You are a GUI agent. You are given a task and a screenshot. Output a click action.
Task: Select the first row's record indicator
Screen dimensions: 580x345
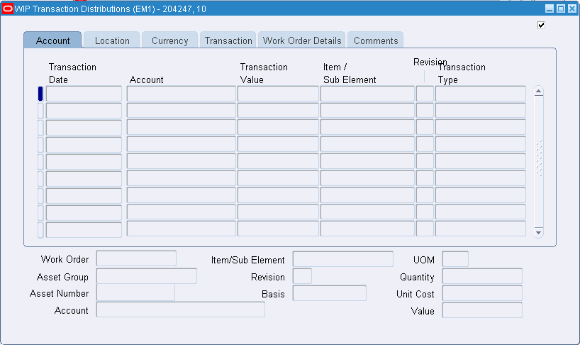coord(40,94)
